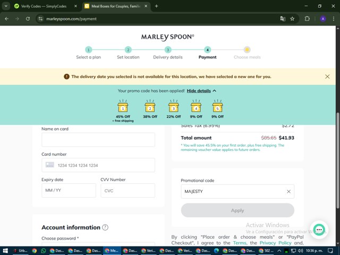Bookmark this page with the star icon
The width and height of the screenshot is (340, 255).
[x=292, y=19]
